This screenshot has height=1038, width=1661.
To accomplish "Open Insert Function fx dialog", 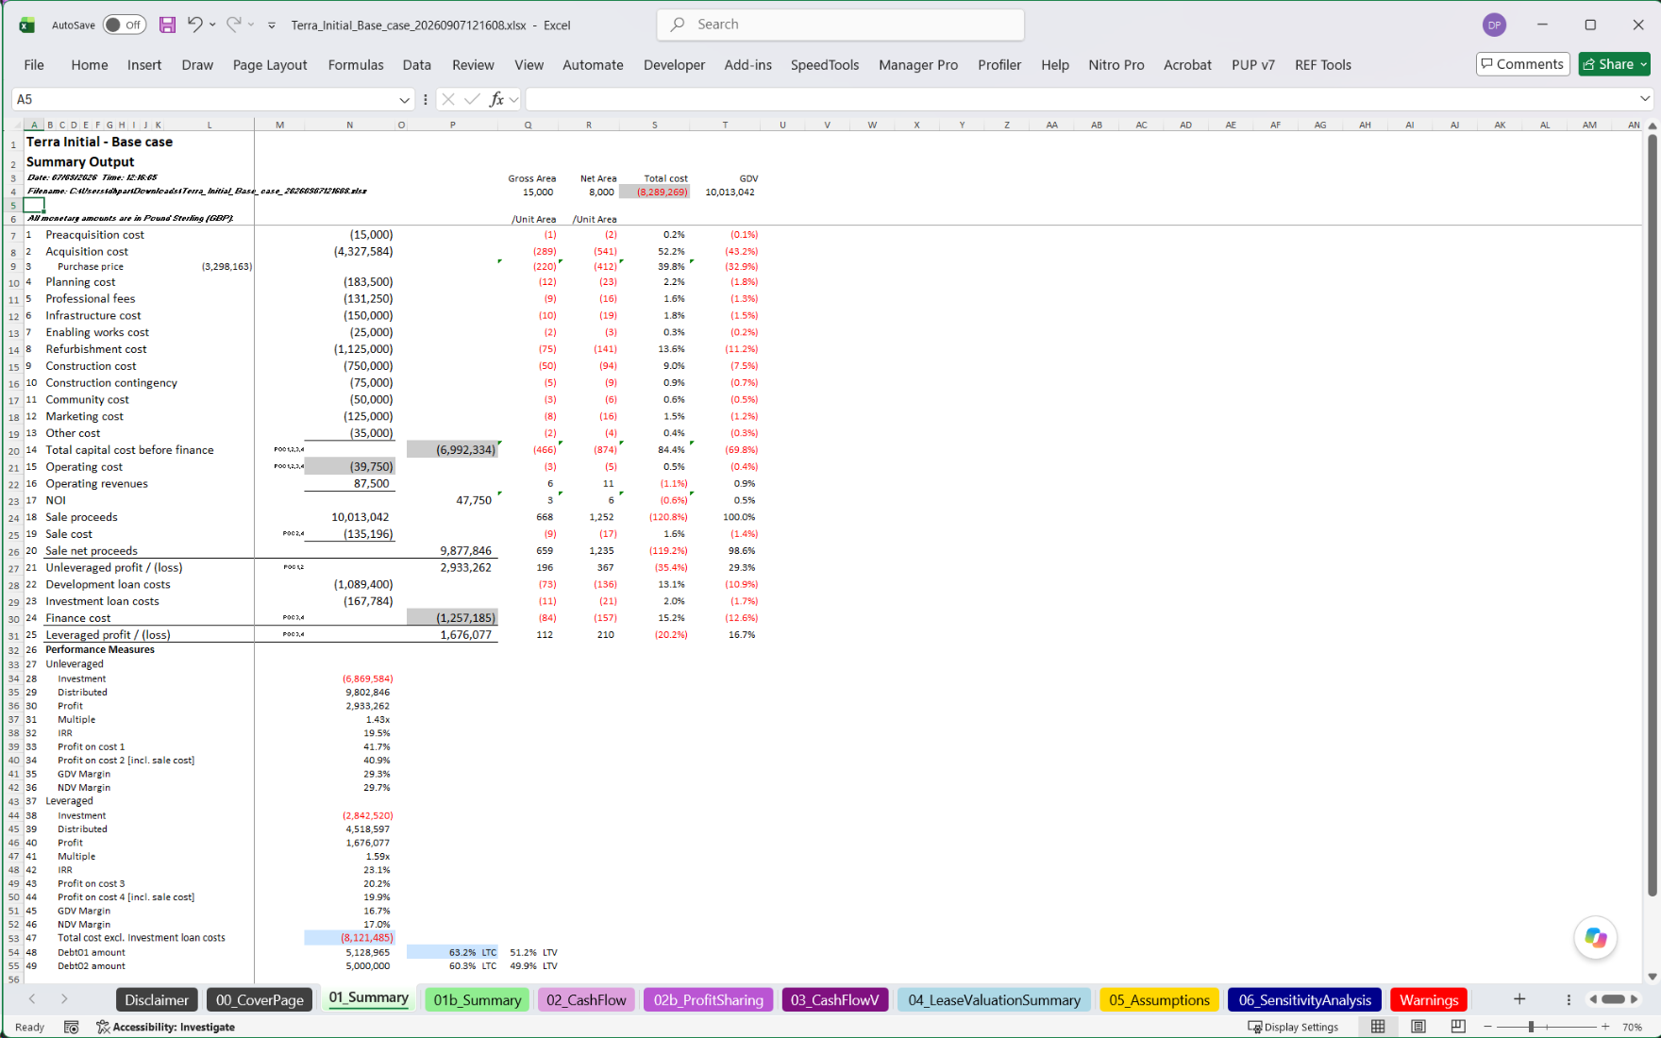I will (496, 99).
